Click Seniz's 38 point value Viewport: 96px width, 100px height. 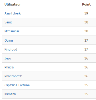point(86,22)
